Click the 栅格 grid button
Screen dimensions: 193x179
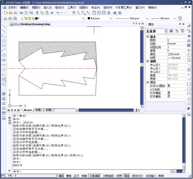point(69,176)
